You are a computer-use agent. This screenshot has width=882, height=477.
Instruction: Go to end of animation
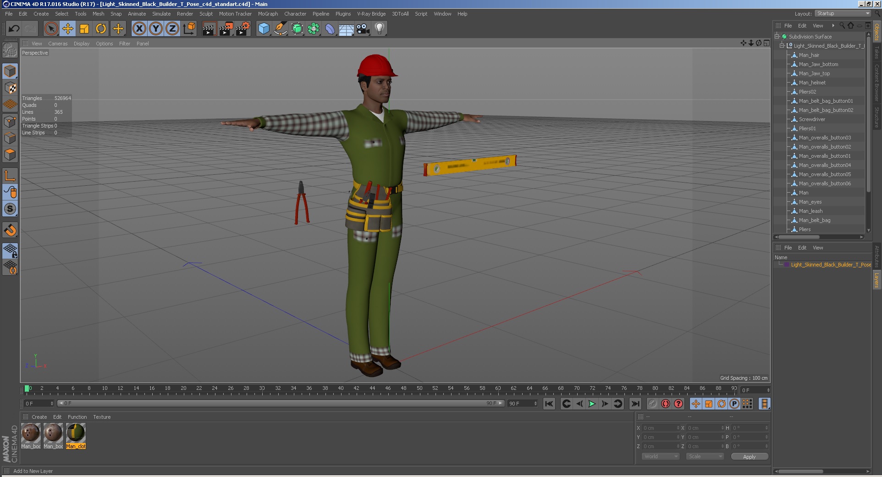click(x=635, y=404)
